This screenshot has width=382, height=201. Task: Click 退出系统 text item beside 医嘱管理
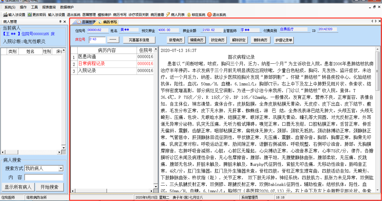pos(73,15)
